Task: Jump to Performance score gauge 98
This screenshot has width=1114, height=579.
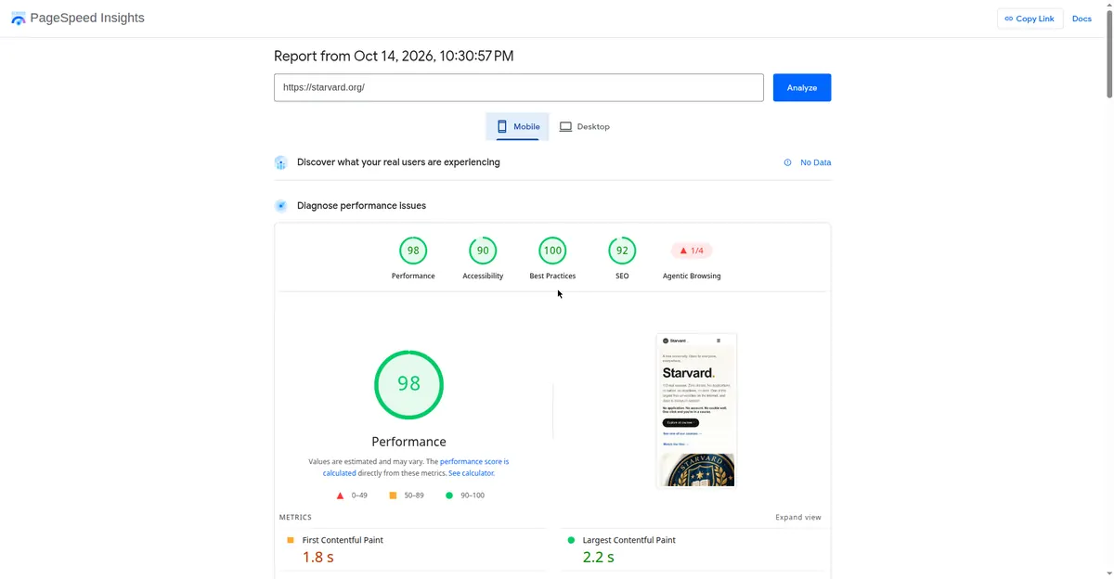Action: [413, 251]
